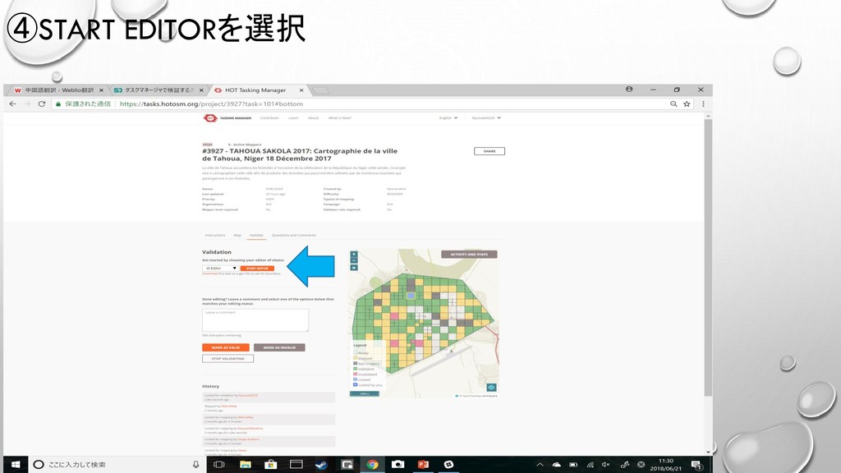Switch to the Instructions tab
The image size is (841, 473).
[215, 236]
